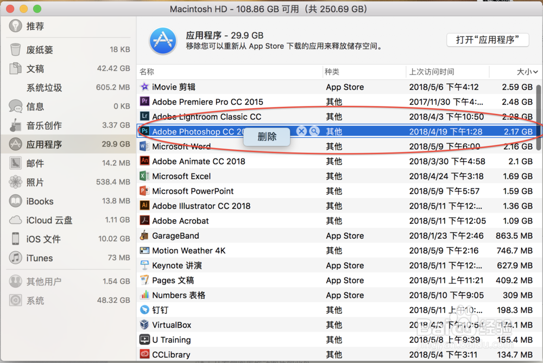543x363 pixels.
Task: Select the 废纸篓 trash icon in sidebar
Action: pyautogui.click(x=16, y=50)
